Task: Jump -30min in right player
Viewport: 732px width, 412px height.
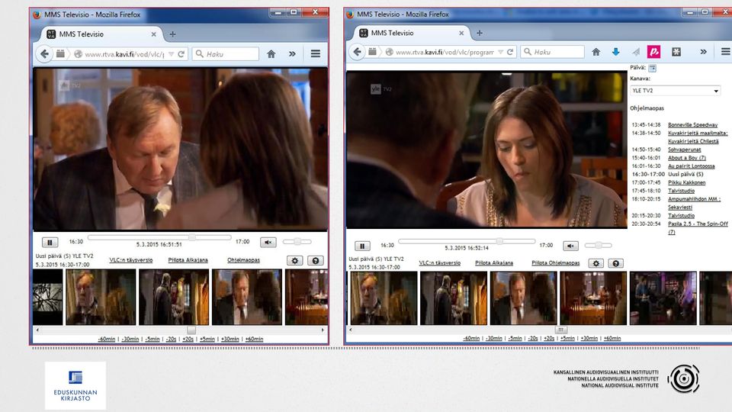Action: (493, 338)
